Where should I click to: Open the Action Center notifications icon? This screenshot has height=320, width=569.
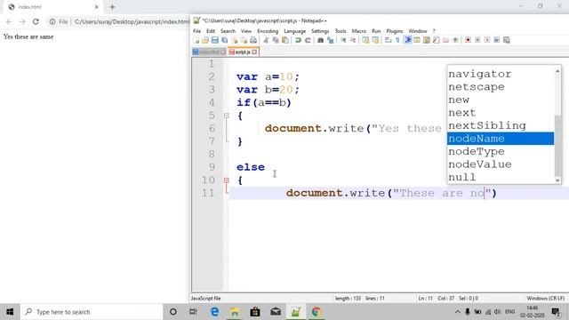tap(556, 312)
